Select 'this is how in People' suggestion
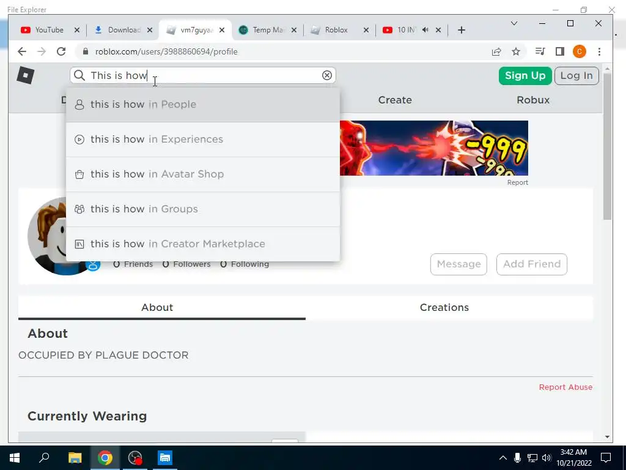Screen dimensions: 626x470 203,104
